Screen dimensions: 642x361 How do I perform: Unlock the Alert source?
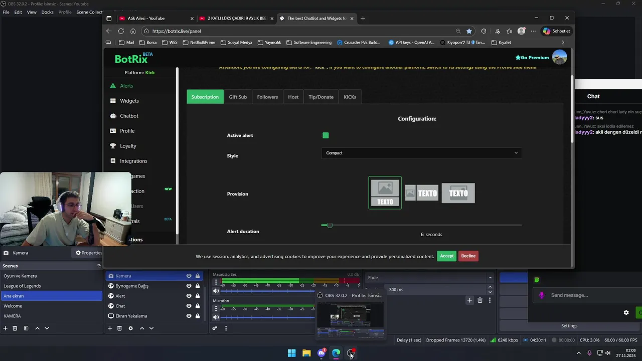pos(198,296)
